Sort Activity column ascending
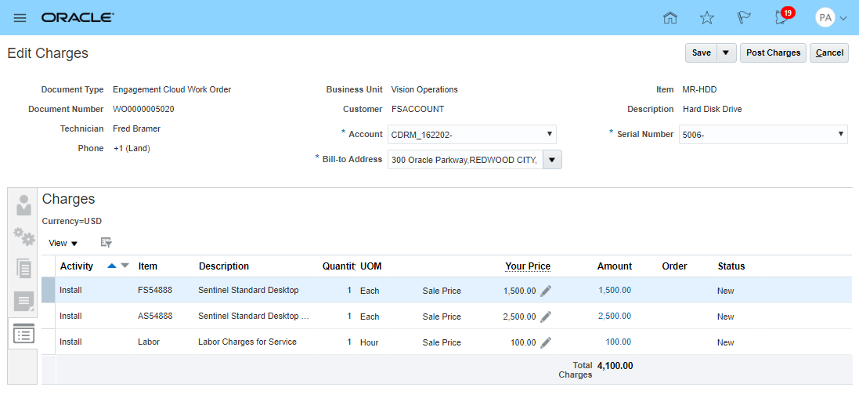Screen dimensions: 859x398 pos(111,266)
